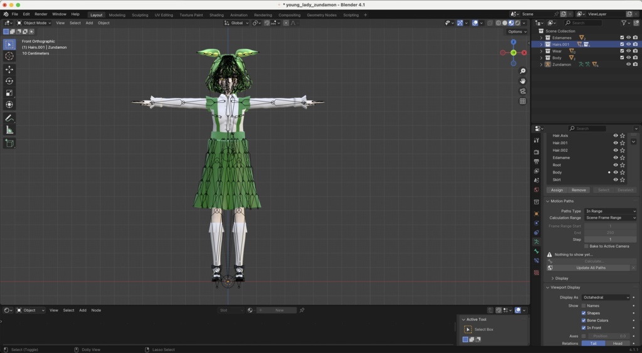Disable the Body collection in renders
Viewport: 642px width, 353px height.
(635, 58)
